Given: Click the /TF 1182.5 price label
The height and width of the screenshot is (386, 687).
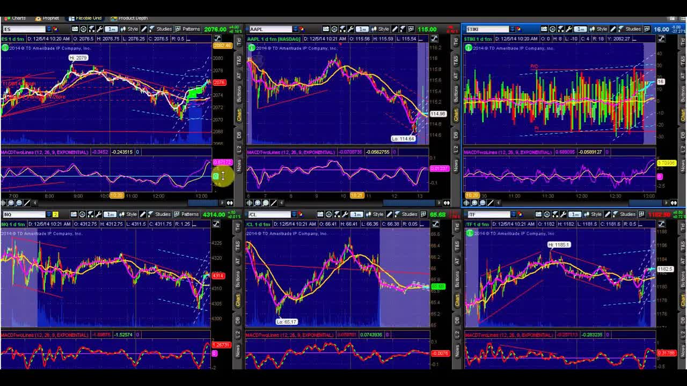Looking at the screenshot, I should pos(664,269).
